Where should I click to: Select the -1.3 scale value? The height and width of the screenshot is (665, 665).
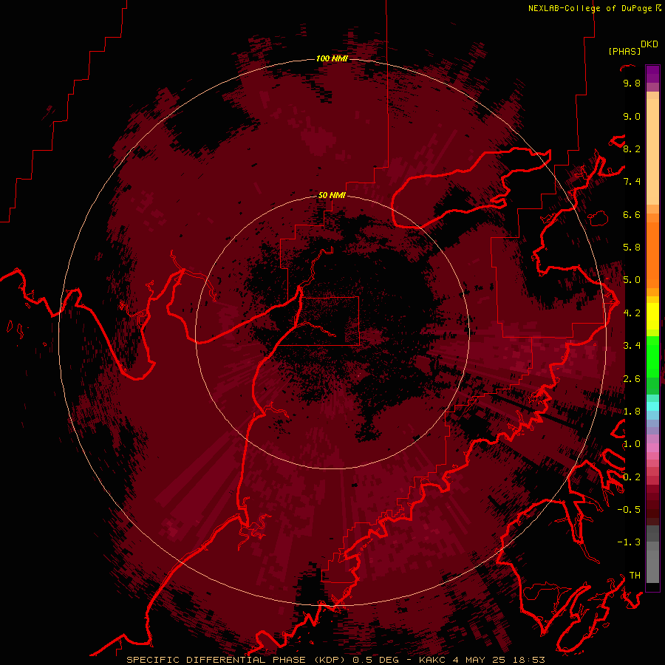click(x=629, y=542)
